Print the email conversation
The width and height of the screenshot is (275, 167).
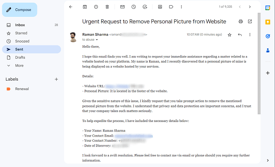[241, 21]
